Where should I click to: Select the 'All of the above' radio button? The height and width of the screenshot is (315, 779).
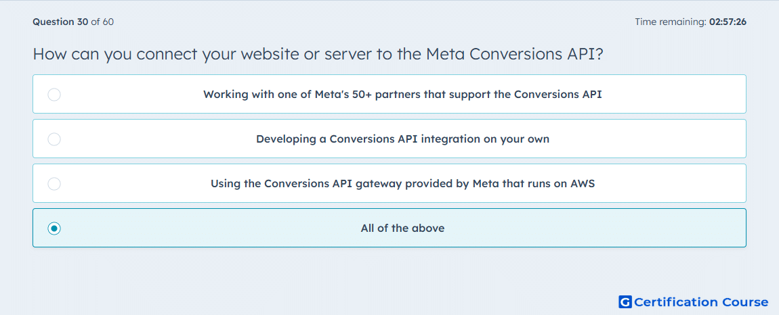[54, 228]
